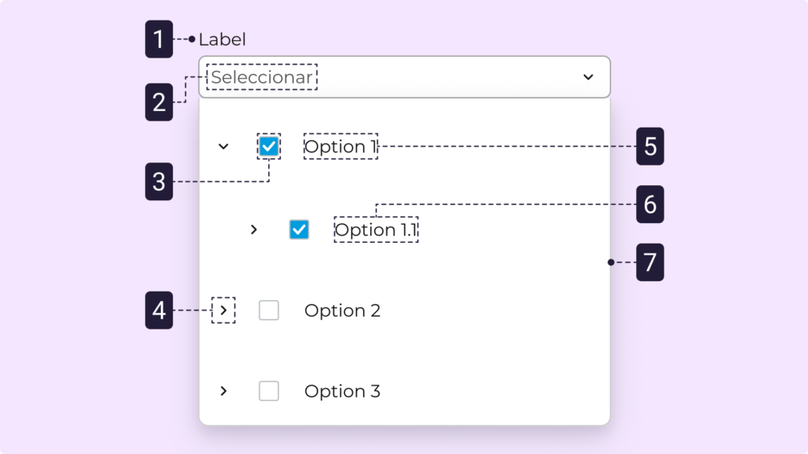
Task: Click the Seleccionar placeholder field
Action: point(262,77)
